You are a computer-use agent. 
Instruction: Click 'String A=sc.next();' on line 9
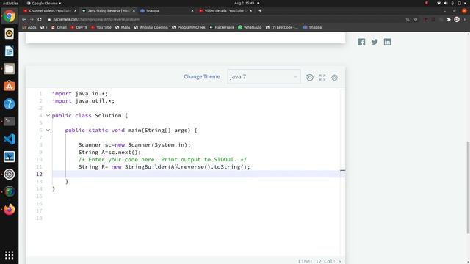click(x=109, y=152)
